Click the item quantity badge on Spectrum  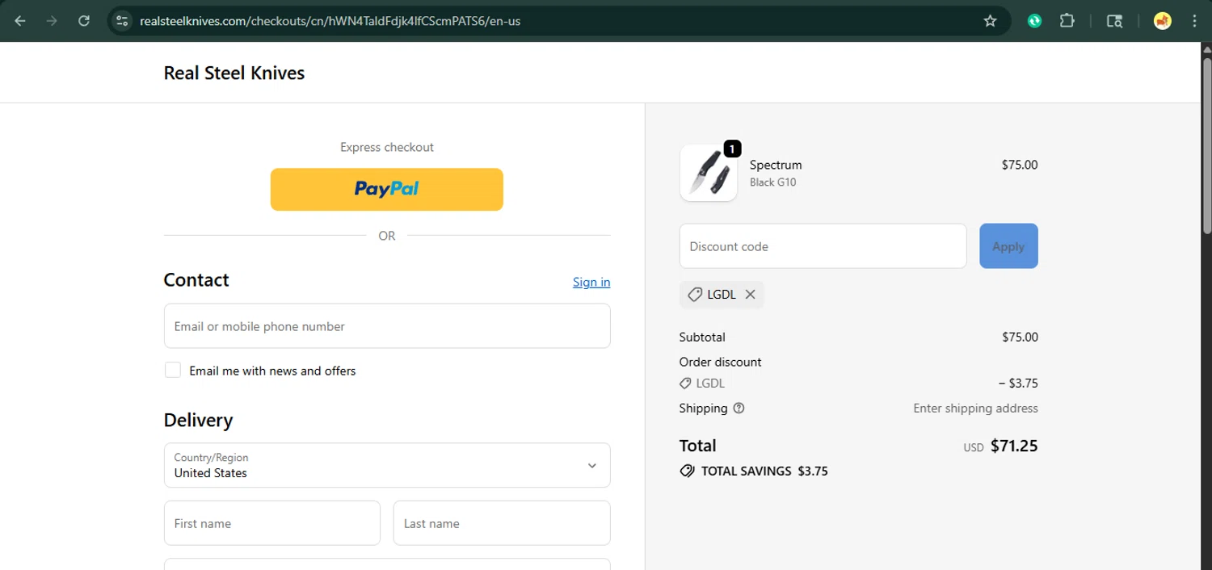pos(732,149)
